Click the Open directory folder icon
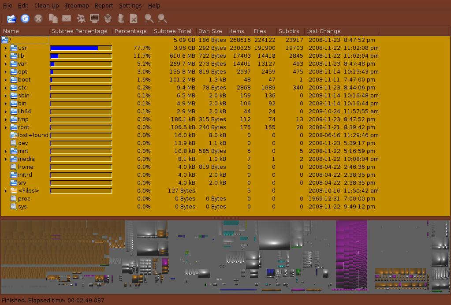 (x=11, y=19)
